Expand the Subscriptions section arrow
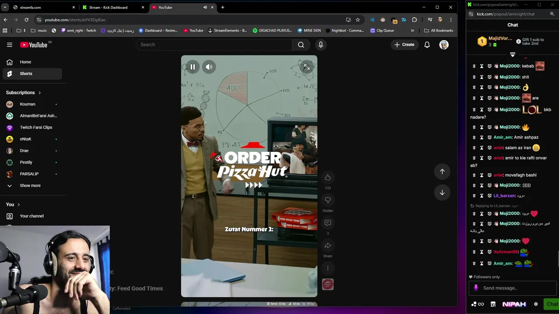 tap(39, 92)
